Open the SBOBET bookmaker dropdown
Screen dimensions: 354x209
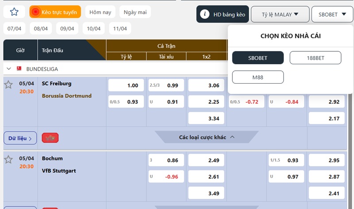[x=332, y=14]
